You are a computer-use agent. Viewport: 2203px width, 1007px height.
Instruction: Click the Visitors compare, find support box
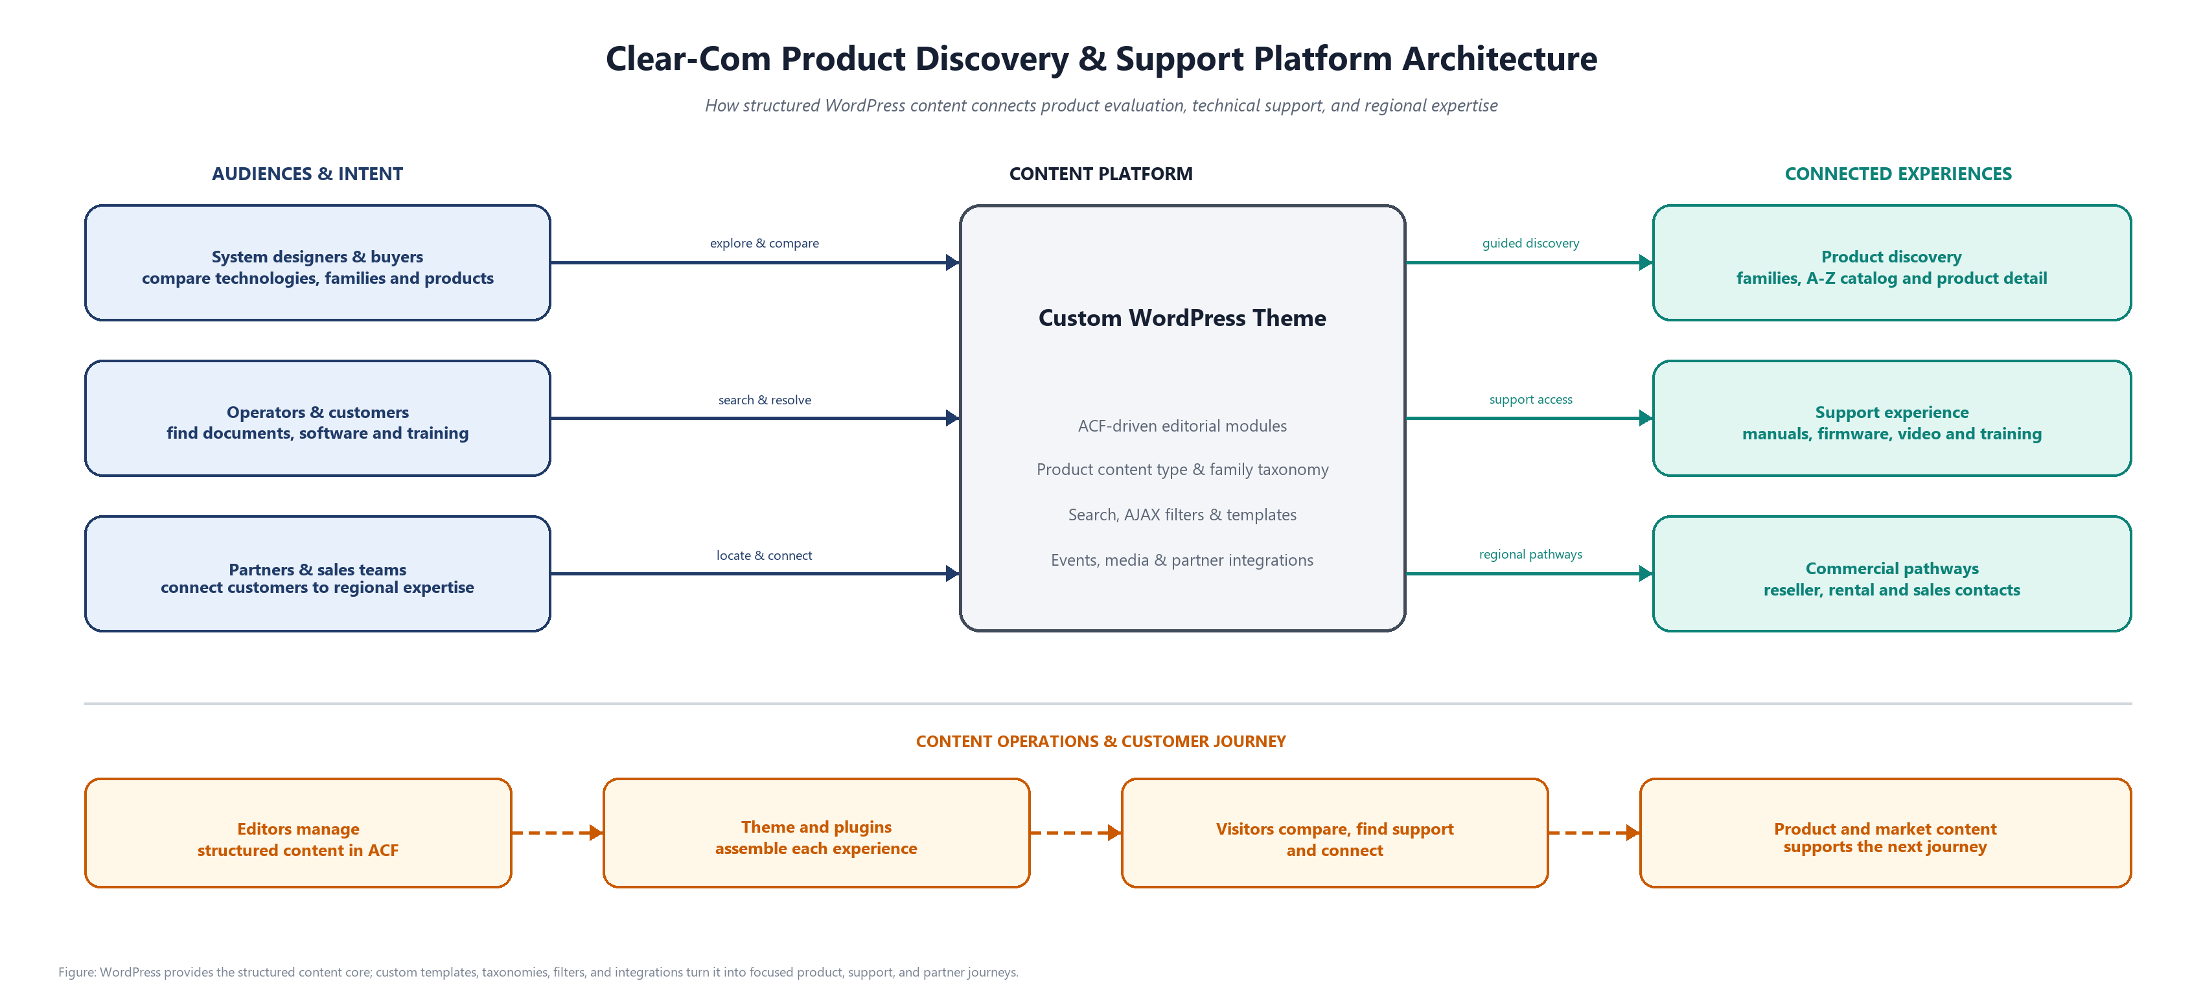tap(1334, 833)
